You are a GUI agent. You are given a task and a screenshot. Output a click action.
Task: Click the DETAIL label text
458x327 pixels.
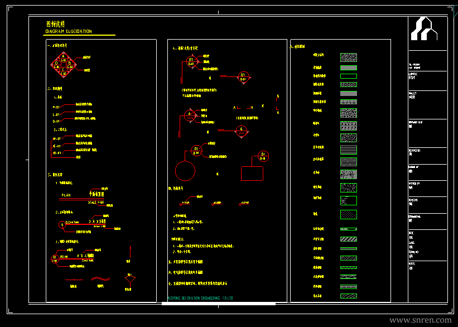point(64,257)
